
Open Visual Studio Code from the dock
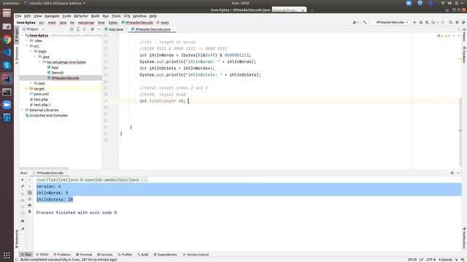[x=7, y=52]
